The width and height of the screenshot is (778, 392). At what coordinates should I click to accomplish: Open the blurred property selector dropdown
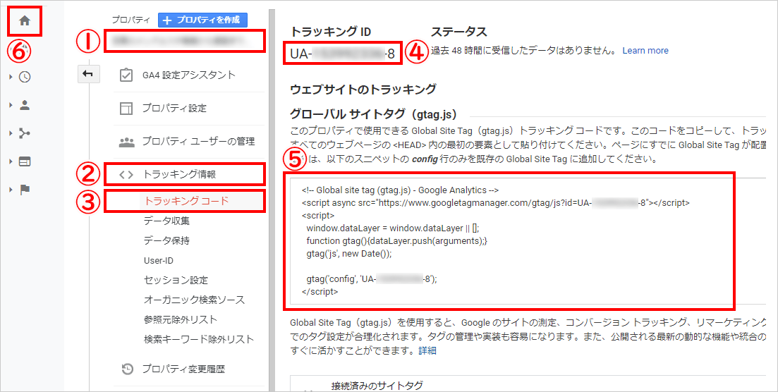185,41
